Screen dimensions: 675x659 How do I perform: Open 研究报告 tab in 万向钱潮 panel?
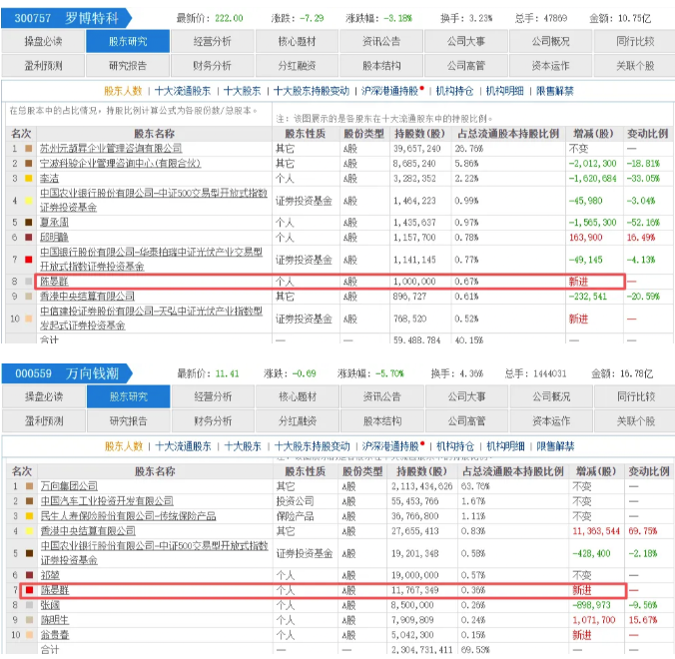point(128,420)
